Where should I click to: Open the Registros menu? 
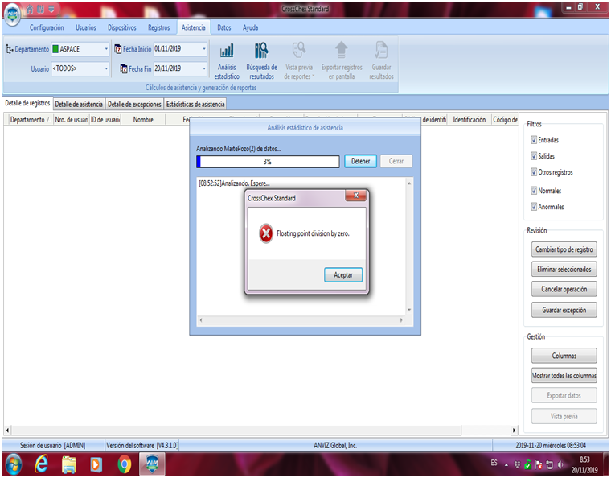(158, 27)
